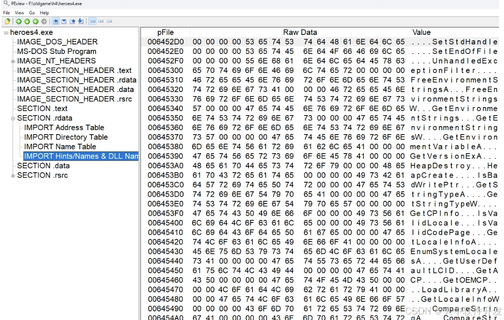Click the open file folder icon
Screen dimensions: 504x320
coord(7,21)
